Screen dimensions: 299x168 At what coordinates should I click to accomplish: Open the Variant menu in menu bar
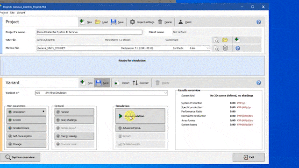pos(21,13)
